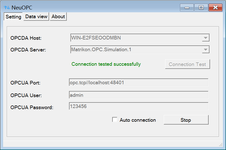This screenshot has width=226, height=150.
Task: Expand the OPCDA Server dropdown arrow
Action: (x=206, y=50)
